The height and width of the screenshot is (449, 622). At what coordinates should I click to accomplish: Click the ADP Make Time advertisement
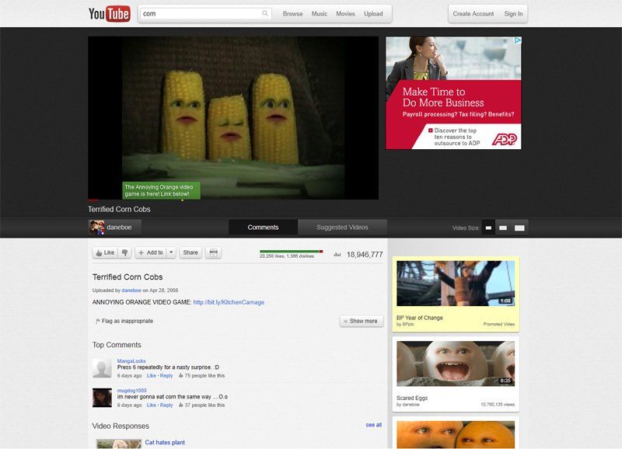coord(453,93)
